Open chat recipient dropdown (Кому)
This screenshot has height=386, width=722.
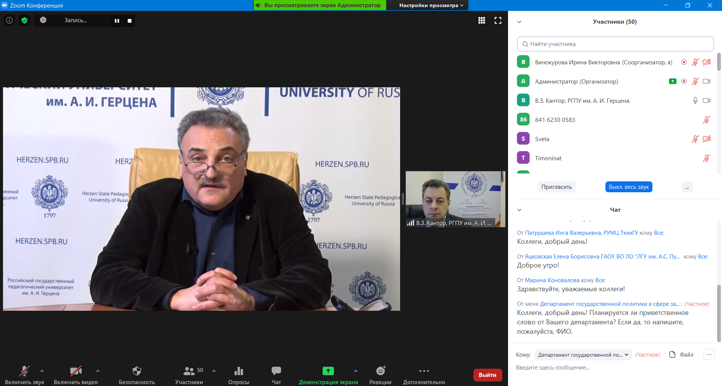coord(583,355)
